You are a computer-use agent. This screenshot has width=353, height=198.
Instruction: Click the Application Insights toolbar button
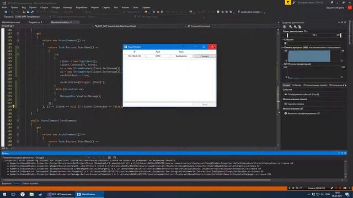[250, 12]
